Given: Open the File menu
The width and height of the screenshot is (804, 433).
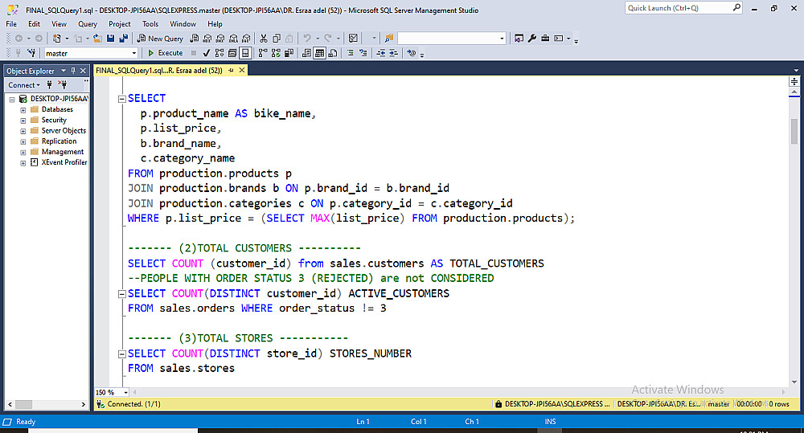Looking at the screenshot, I should [11, 24].
